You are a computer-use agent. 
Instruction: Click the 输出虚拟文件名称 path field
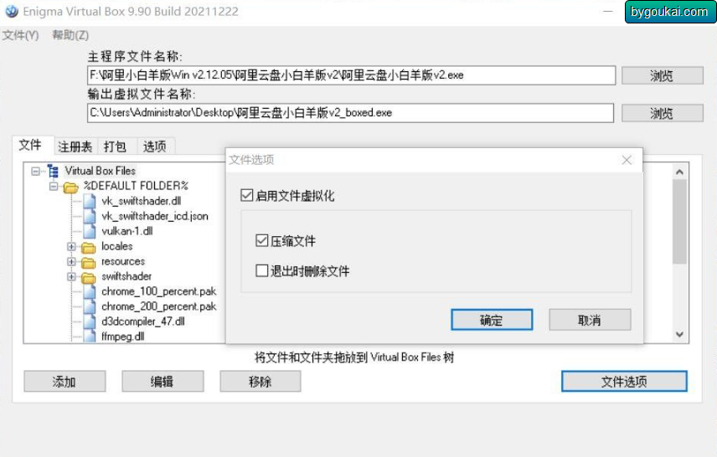tap(350, 113)
